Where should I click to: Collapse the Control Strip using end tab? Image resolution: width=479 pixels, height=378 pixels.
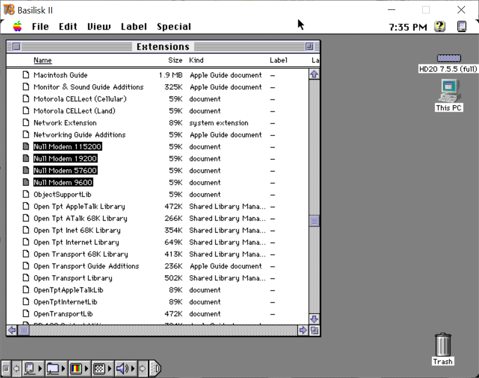(x=155, y=369)
